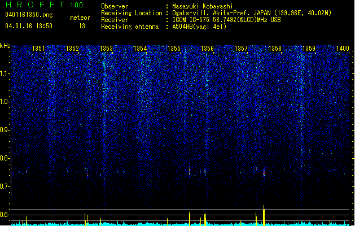Click the 0.9 kHz axis label
The image size is (355, 226).
coord(5,130)
